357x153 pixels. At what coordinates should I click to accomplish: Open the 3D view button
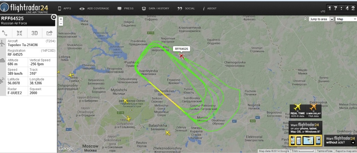click(x=35, y=33)
